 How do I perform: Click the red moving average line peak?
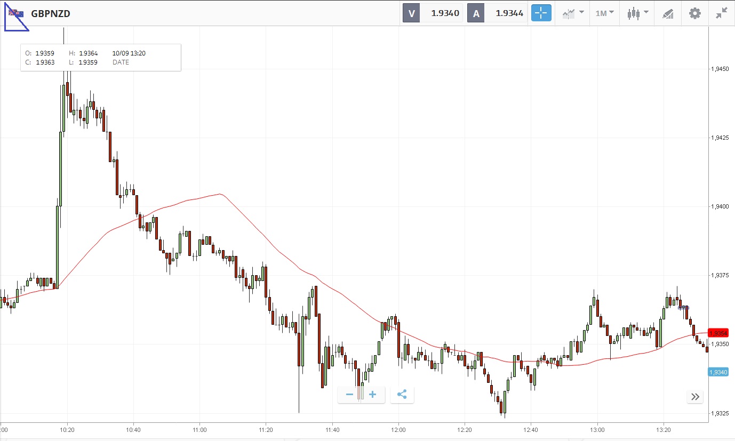click(219, 194)
